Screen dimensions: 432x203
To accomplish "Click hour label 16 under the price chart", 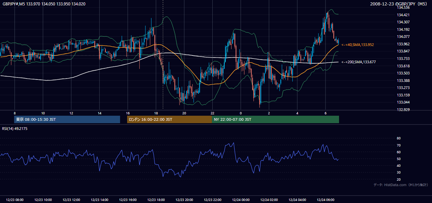I will coord(128,113).
